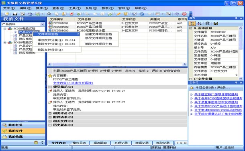Click the yellow pencil edit icon in toolbar
Image resolution: width=245 pixels, height=151 pixels.
point(118,14)
